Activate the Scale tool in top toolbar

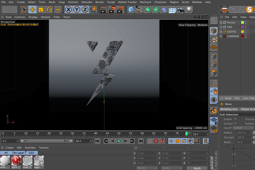click(x=41, y=10)
